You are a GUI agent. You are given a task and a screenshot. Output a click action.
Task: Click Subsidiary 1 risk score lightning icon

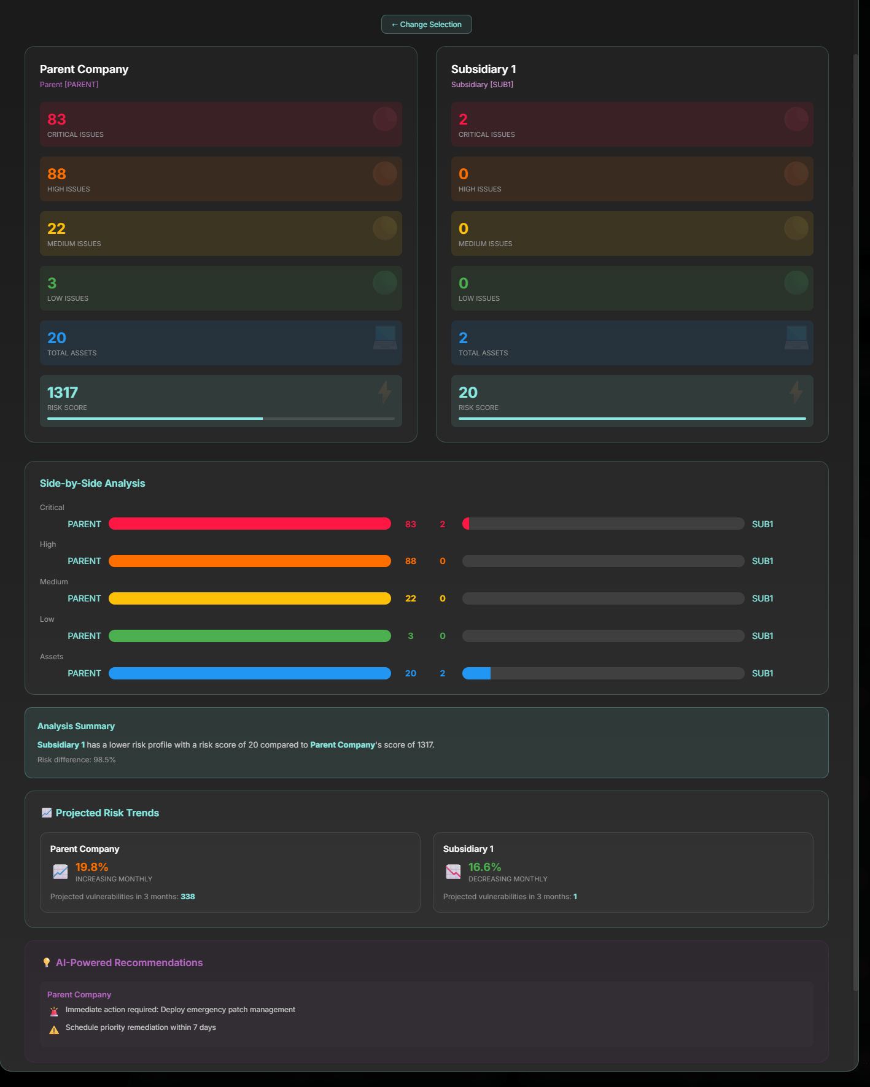(796, 392)
